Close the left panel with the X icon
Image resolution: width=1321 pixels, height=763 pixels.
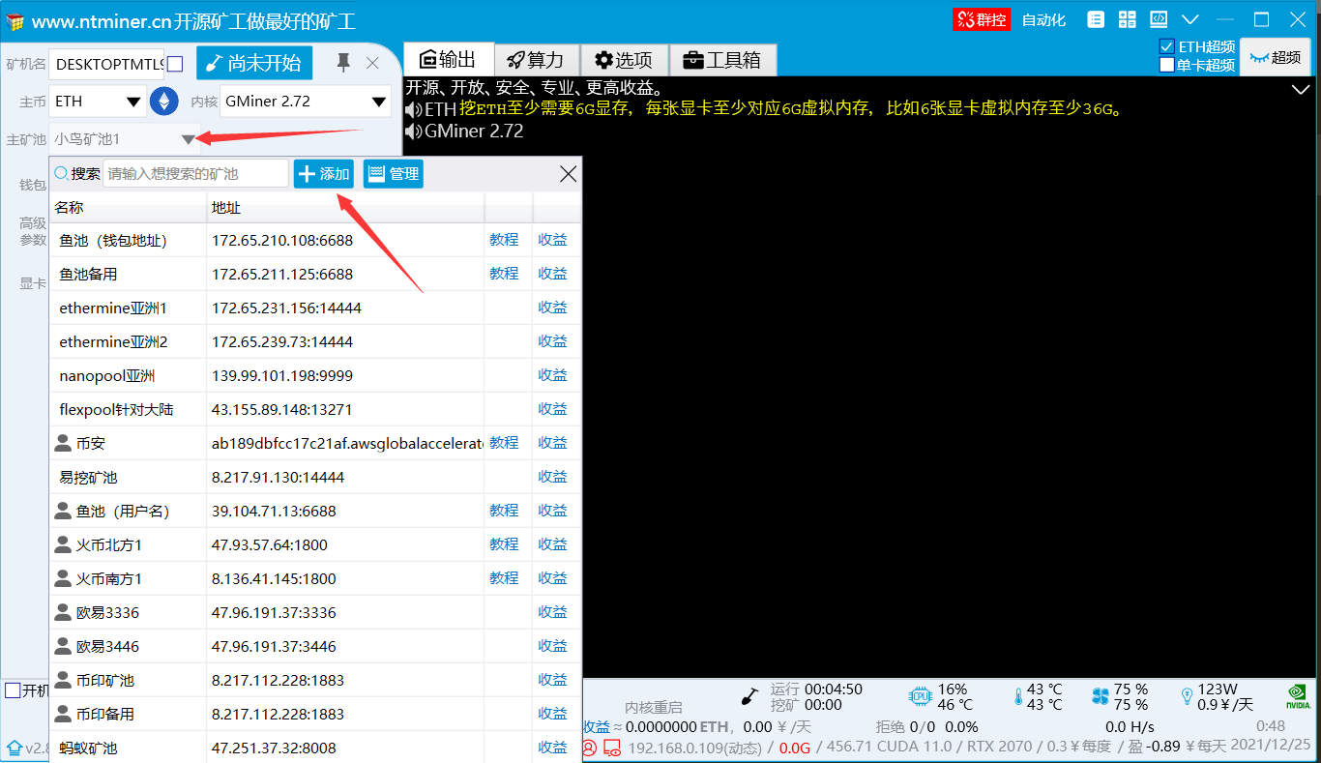[x=372, y=63]
